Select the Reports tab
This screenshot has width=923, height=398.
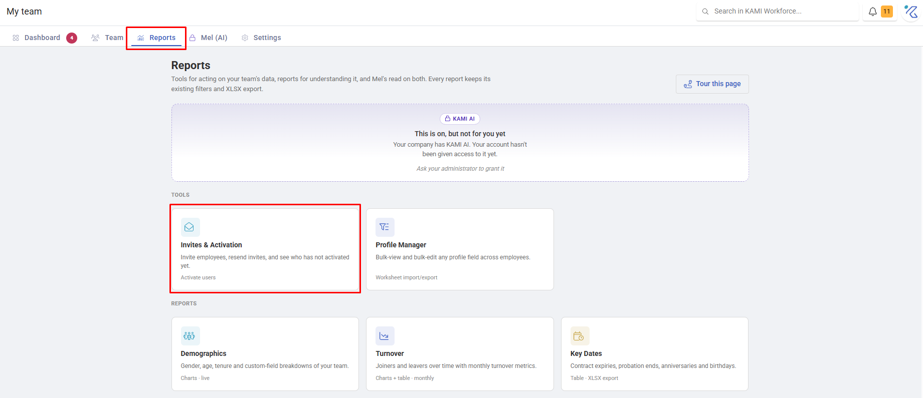tap(156, 38)
